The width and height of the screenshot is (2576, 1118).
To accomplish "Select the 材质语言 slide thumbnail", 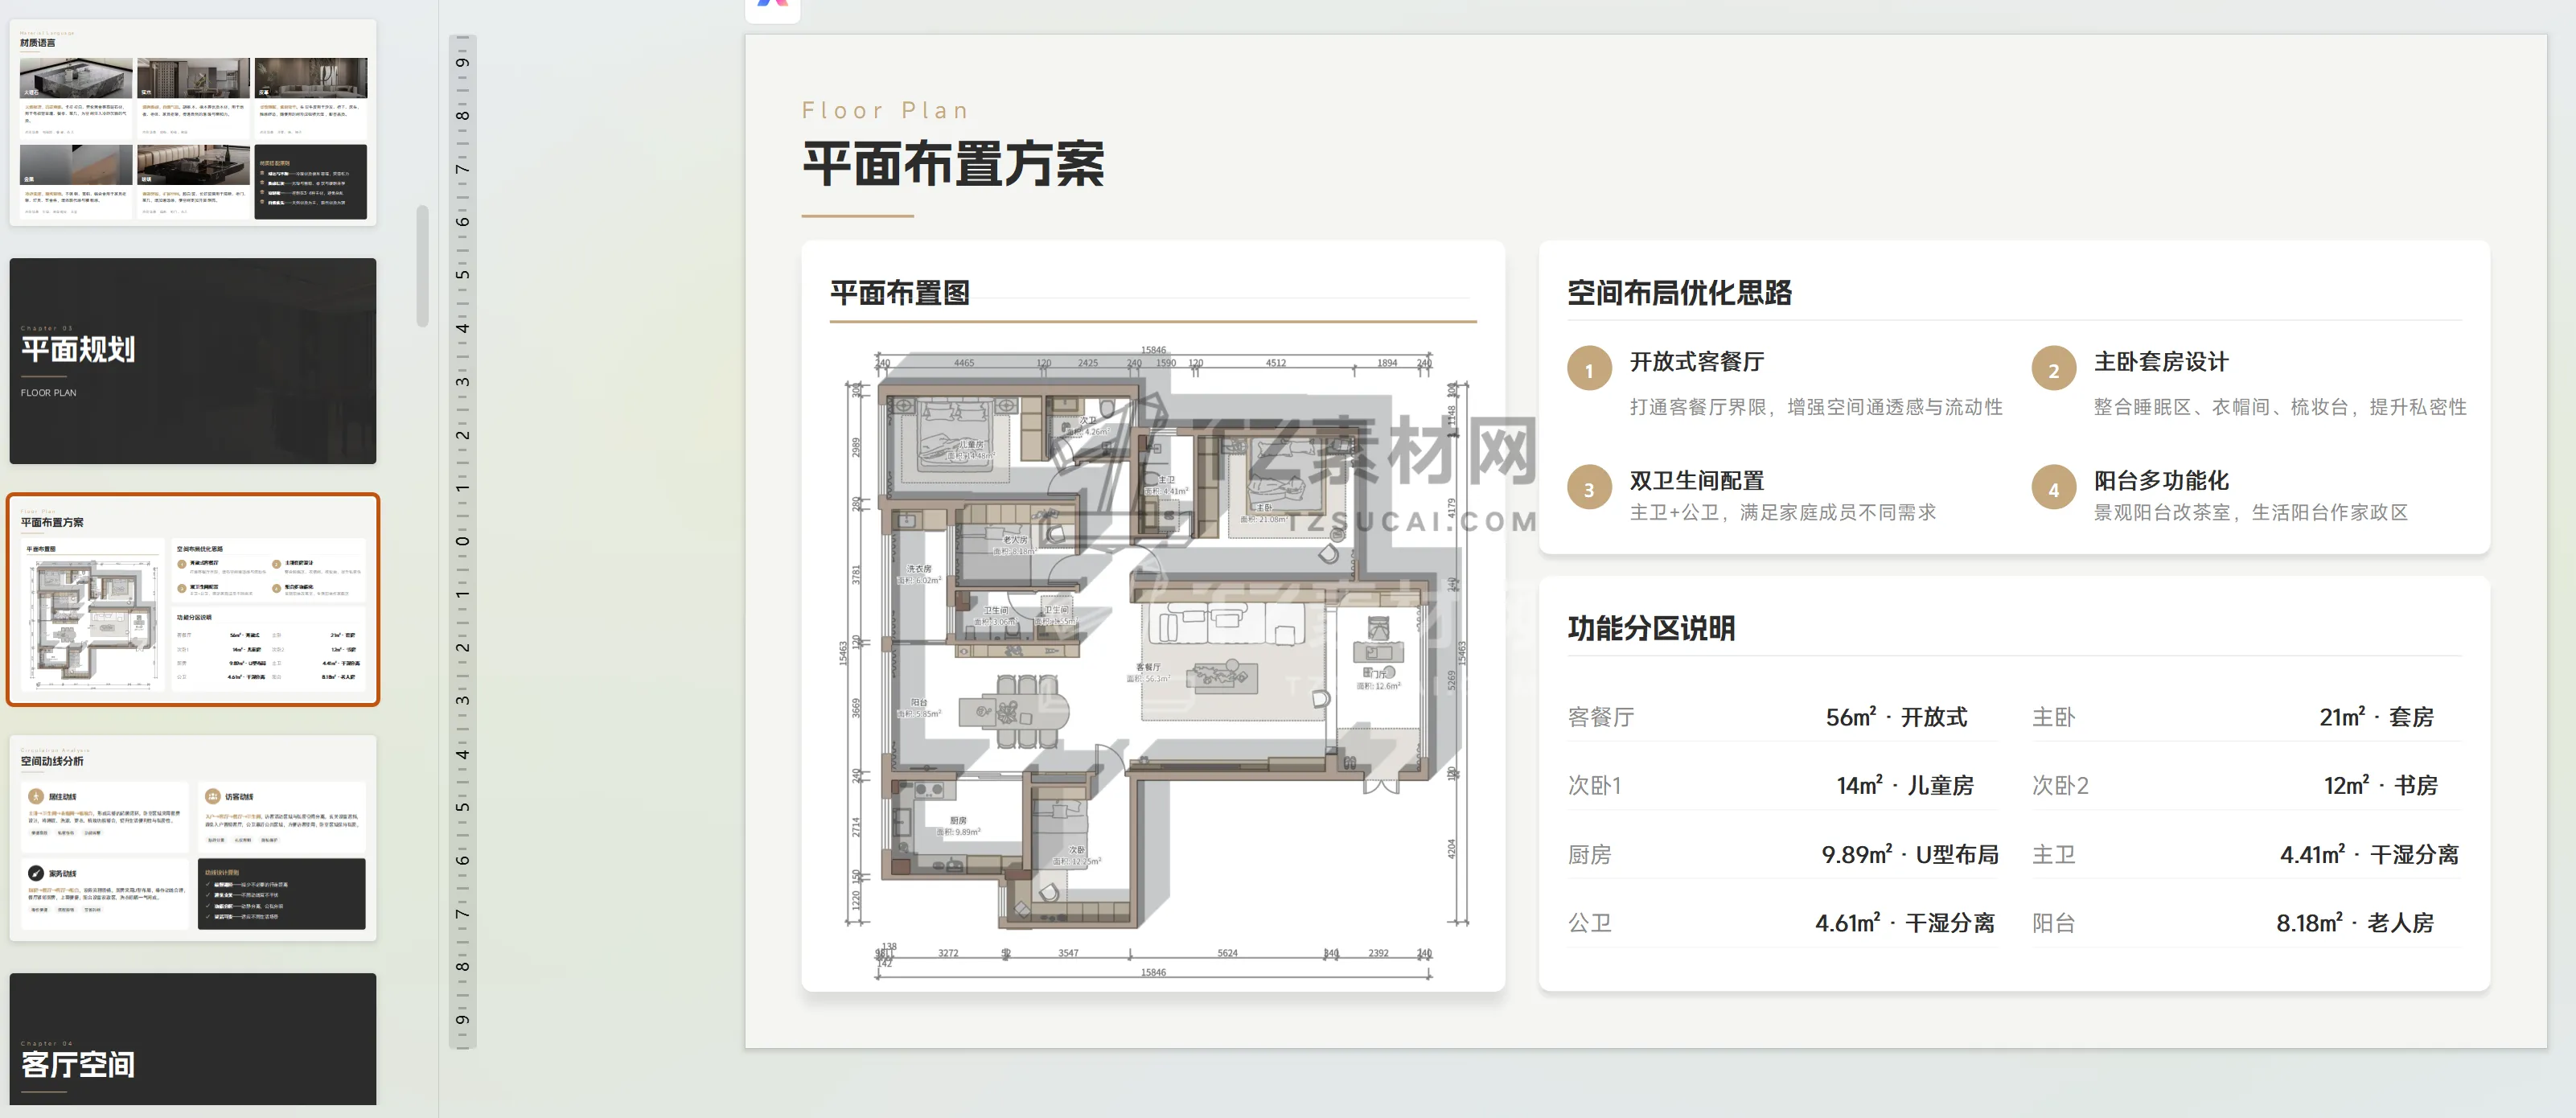I will (193, 122).
